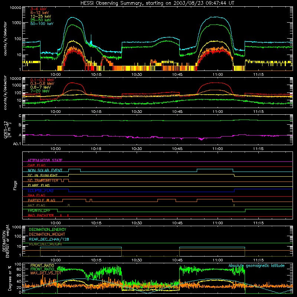Select the 11:00 time tick under the GOES panel
This screenshot has height=297, width=297.
pyautogui.click(x=218, y=149)
